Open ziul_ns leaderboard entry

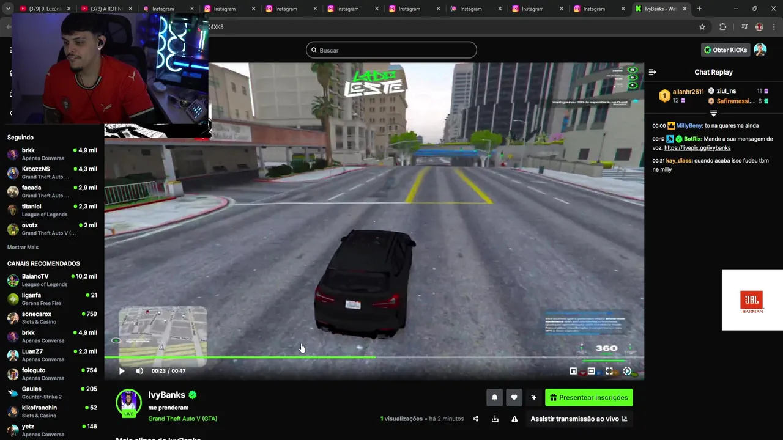(x=738, y=91)
